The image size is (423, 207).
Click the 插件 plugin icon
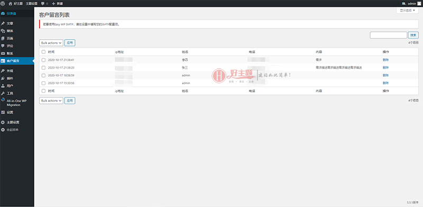pyautogui.click(x=3, y=79)
